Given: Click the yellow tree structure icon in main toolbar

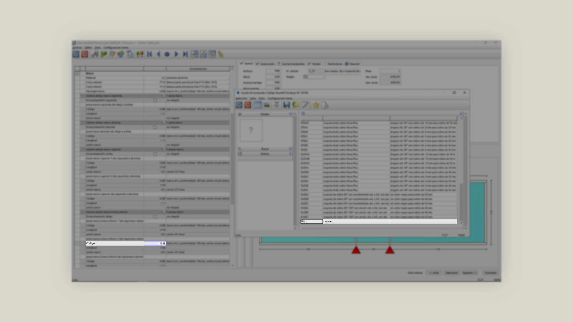Looking at the screenshot, I should click(x=221, y=54).
